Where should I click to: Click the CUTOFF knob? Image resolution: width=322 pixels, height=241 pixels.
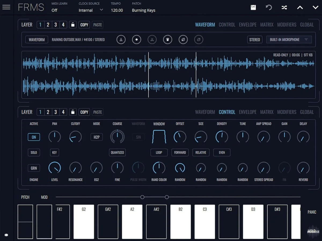pos(75,137)
